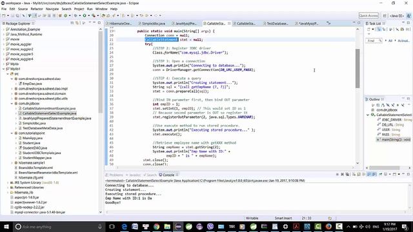
Task: Open the Window menu
Action: point(101,9)
